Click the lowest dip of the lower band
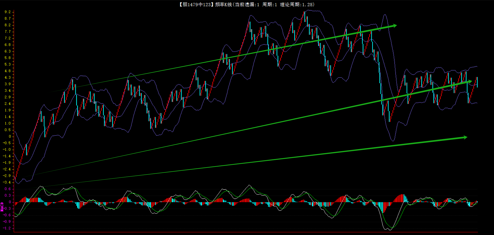The image size is (494, 235). (393, 141)
